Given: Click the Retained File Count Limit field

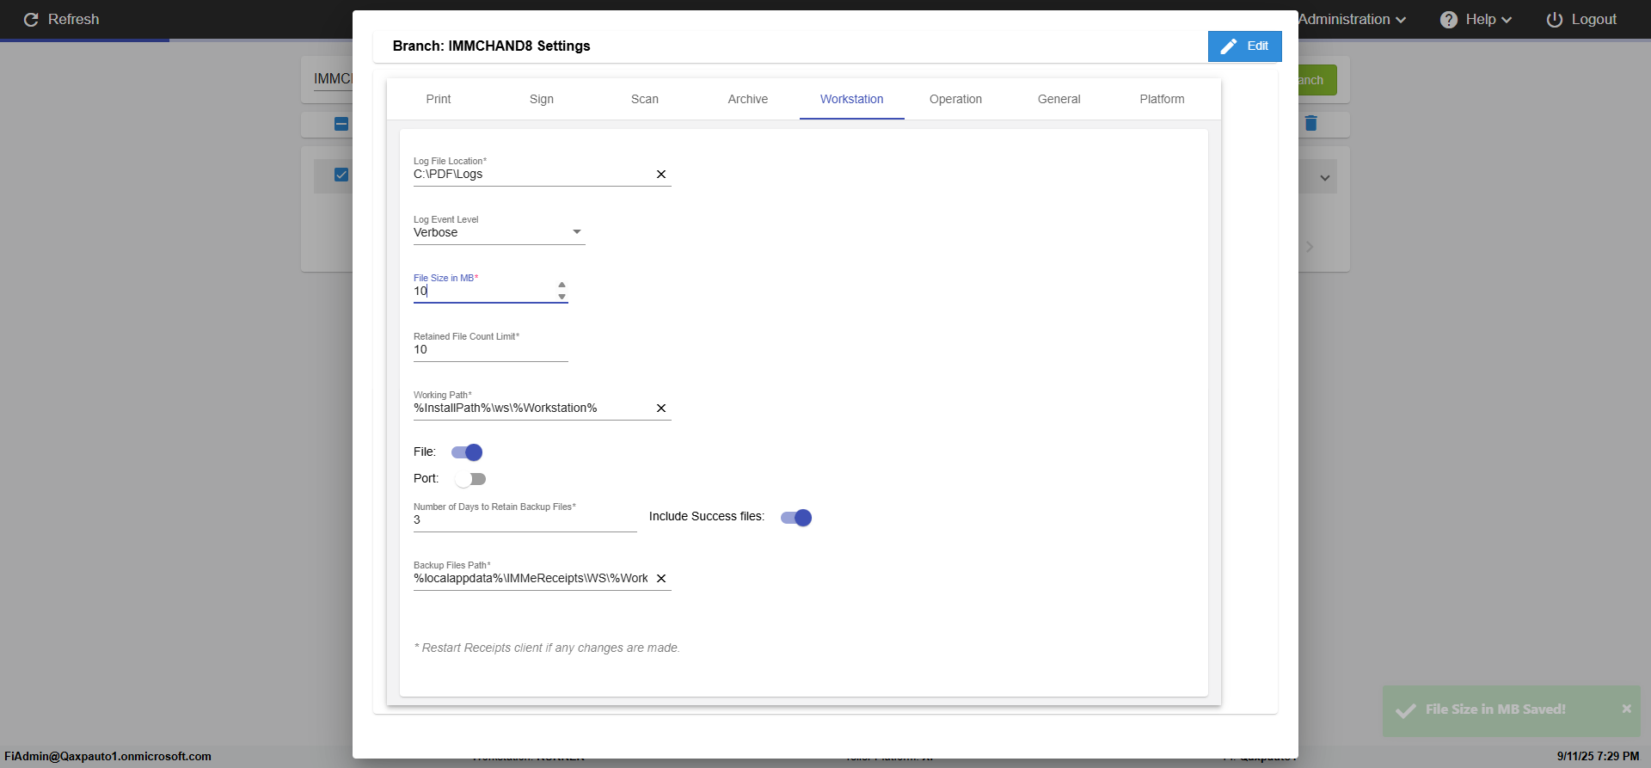Looking at the screenshot, I should pyautogui.click(x=490, y=349).
